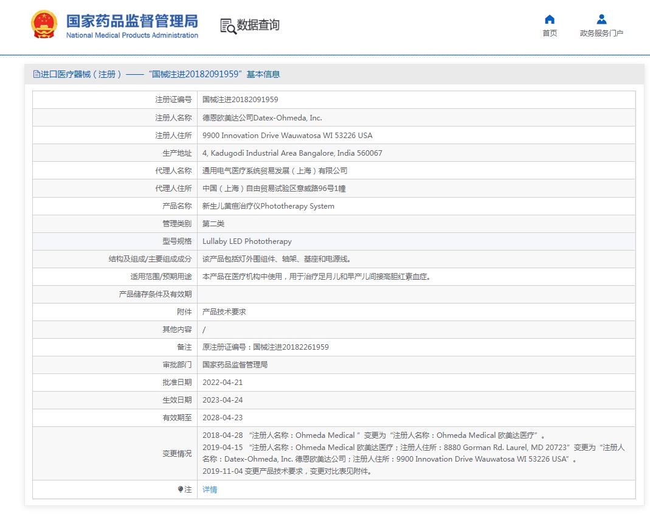650x520 pixels.
Task: Click the 变更情况 row label
Action: [177, 454]
